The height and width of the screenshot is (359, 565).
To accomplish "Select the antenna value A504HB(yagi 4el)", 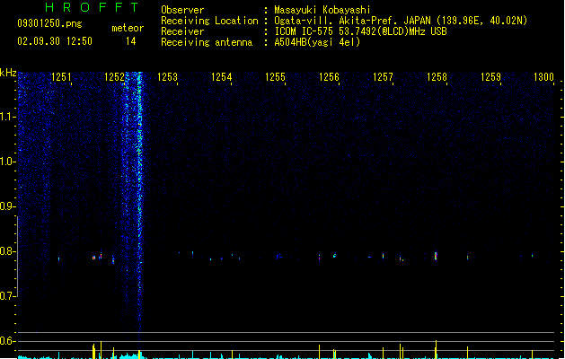I will pos(317,42).
